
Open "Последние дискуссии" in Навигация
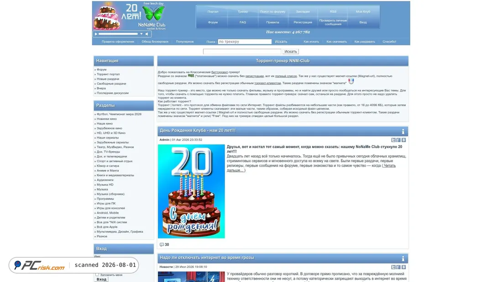[x=113, y=93]
